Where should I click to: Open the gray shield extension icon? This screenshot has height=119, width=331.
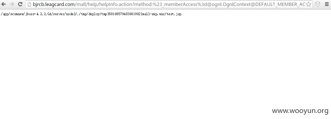coord(318,4)
